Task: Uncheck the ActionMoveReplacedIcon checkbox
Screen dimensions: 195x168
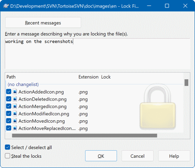Action: (x=9, y=128)
